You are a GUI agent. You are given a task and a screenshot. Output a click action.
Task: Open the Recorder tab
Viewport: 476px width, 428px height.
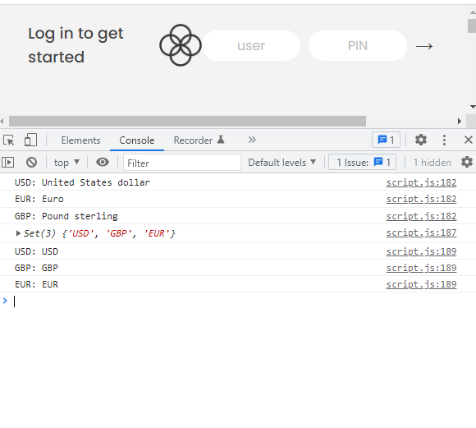(199, 140)
